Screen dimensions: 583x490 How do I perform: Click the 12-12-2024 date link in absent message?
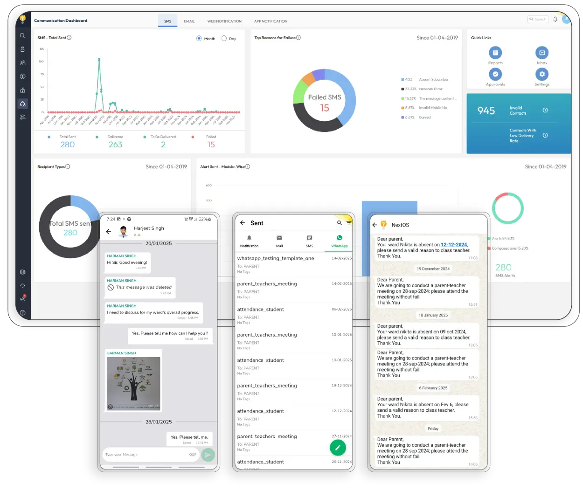[x=454, y=245]
